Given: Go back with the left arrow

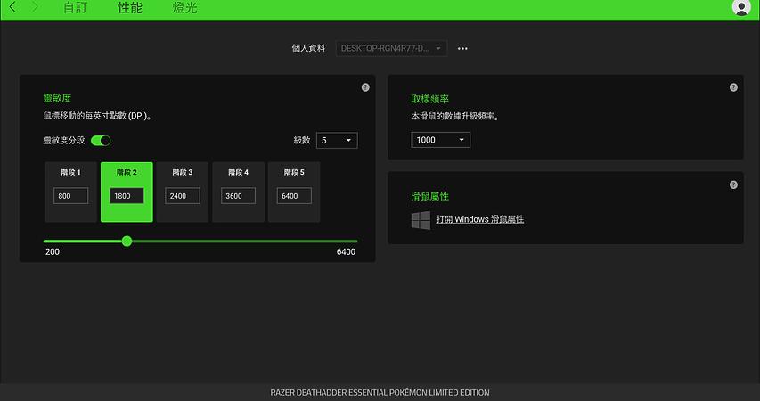Looking at the screenshot, I should 13,7.
